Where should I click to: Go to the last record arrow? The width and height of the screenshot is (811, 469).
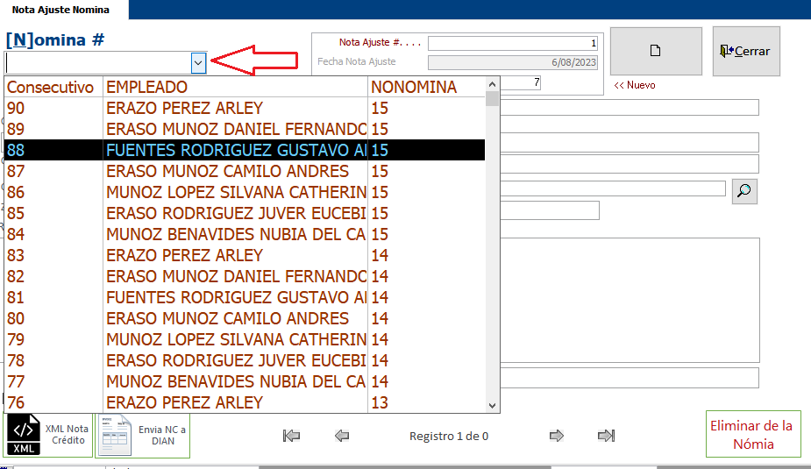[x=606, y=436]
